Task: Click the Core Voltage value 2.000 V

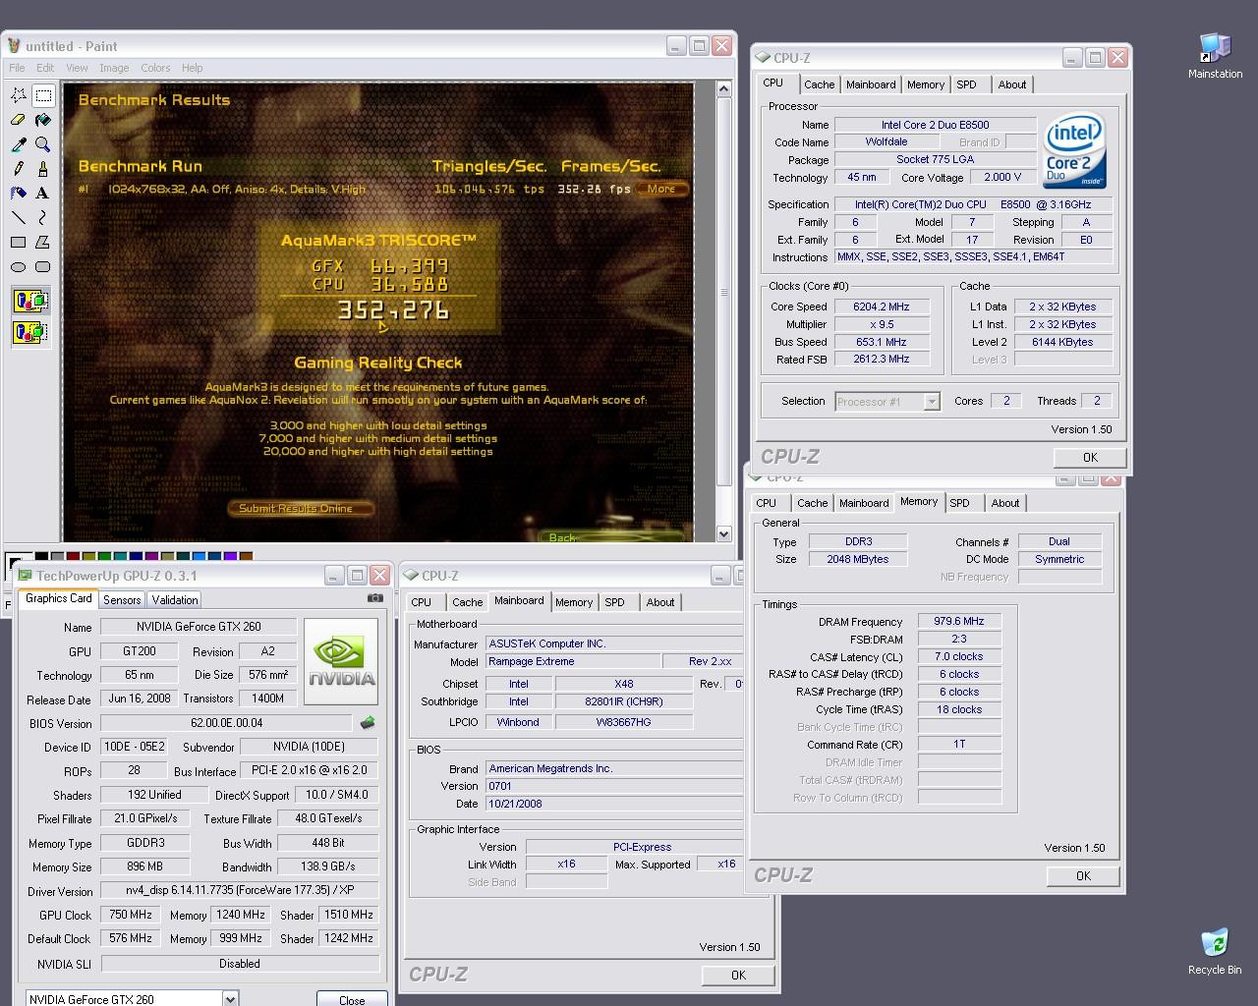Action: (x=1002, y=177)
